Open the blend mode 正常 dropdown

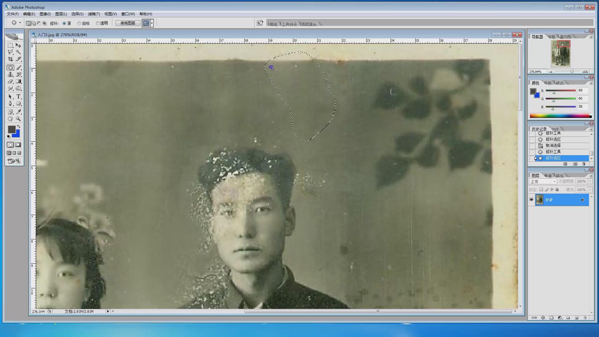[x=543, y=181]
